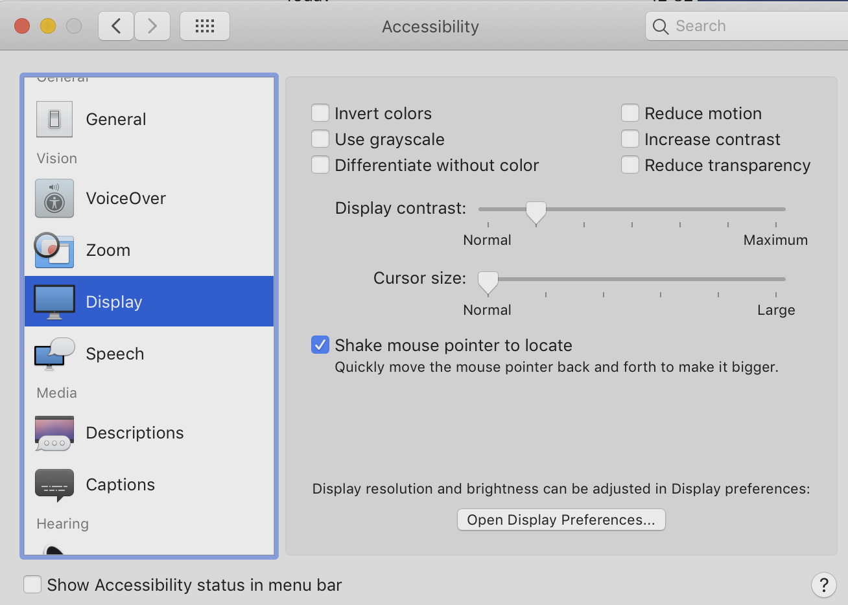Enable Reduce transparency option

(x=630, y=165)
